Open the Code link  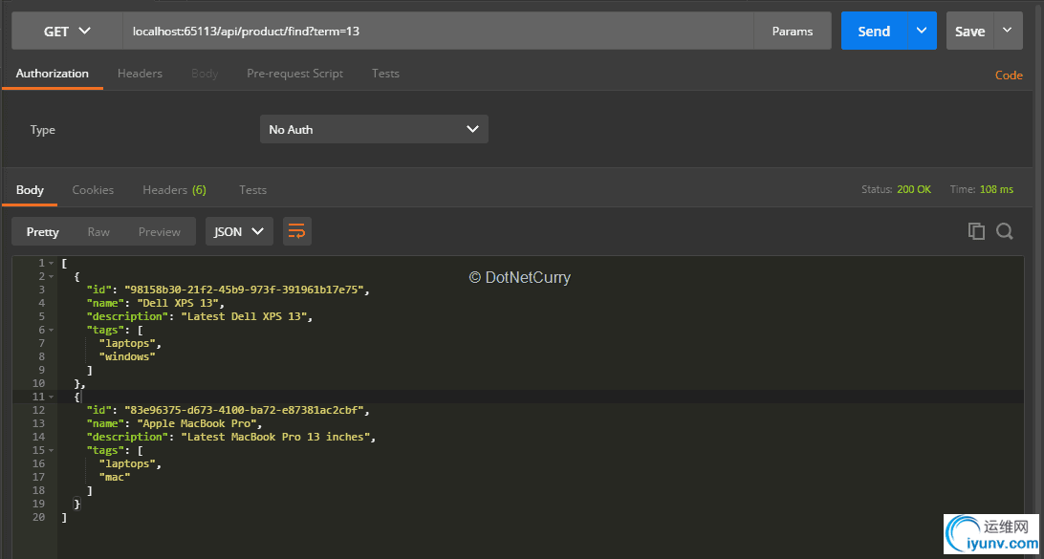(x=1009, y=75)
